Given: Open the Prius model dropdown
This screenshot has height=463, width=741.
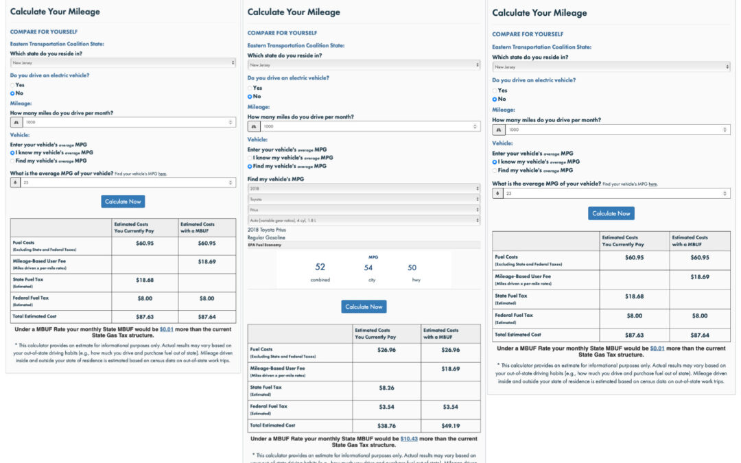Looking at the screenshot, I should click(364, 209).
